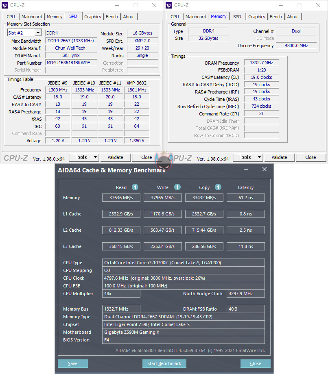Click the DRAM Manuf. SK Hynix field
Image resolution: width=328 pixels, height=374 pixels.
click(71, 55)
